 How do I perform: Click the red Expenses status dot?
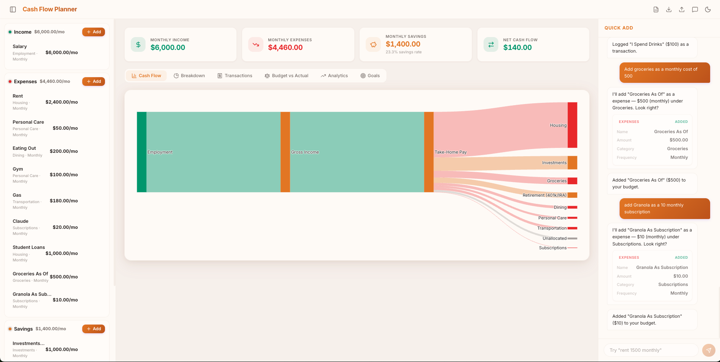tap(10, 81)
